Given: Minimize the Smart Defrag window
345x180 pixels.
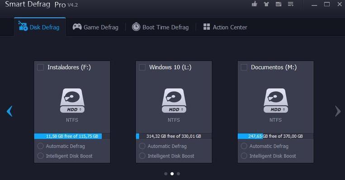Looking at the screenshot, I should point(314,4).
